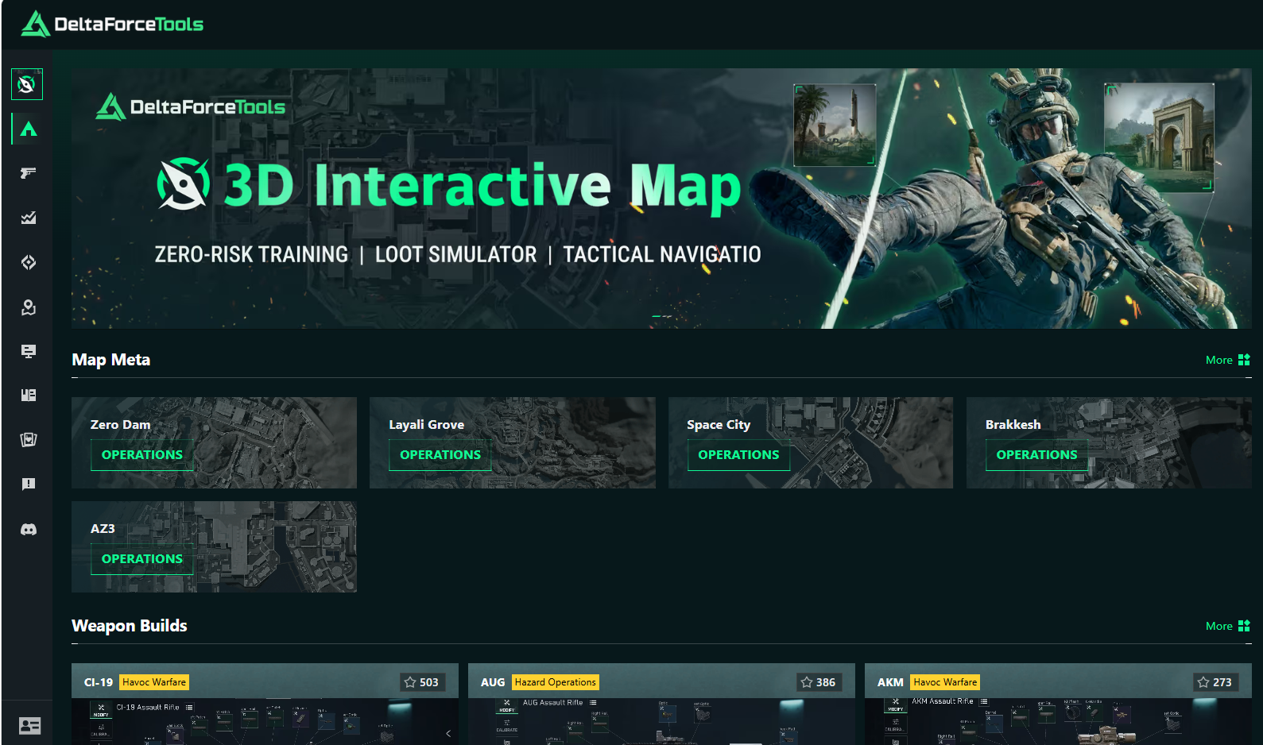
Task: Open the 3D map compass icon in sidebar
Action: (27, 84)
